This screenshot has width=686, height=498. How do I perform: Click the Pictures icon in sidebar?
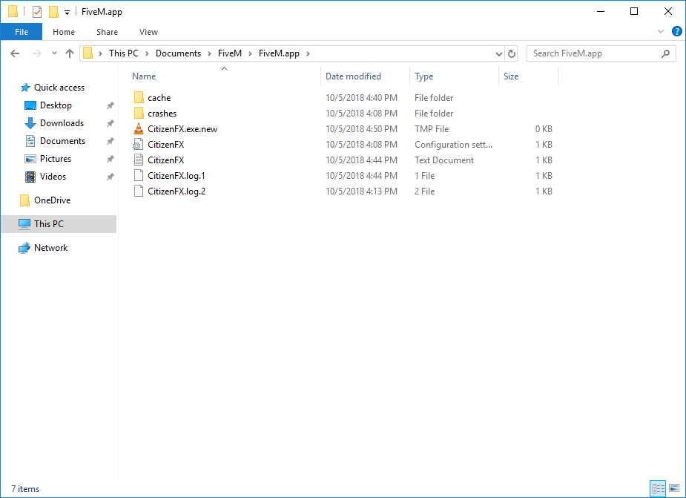30,159
